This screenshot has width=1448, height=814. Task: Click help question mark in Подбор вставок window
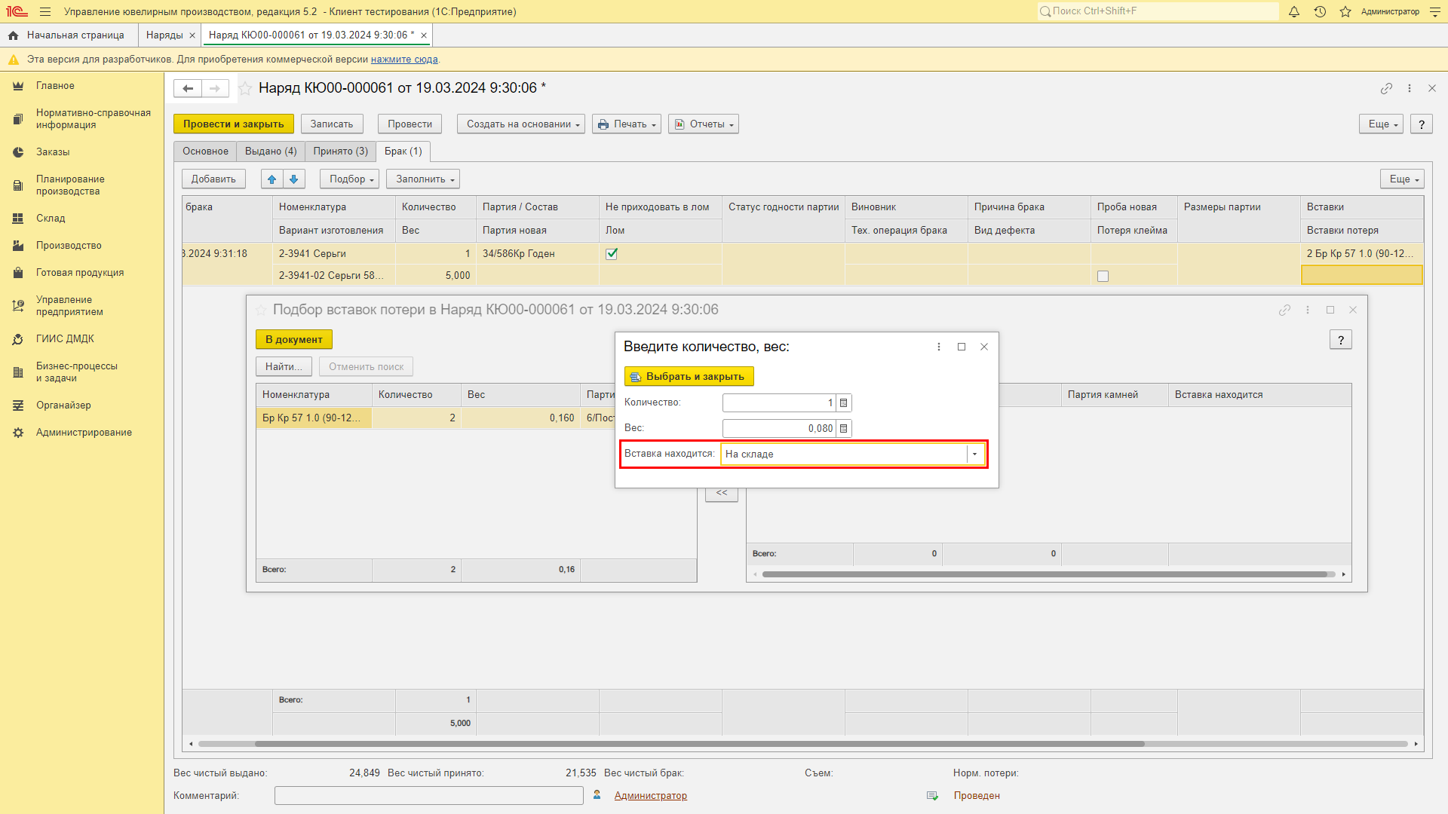(1341, 340)
